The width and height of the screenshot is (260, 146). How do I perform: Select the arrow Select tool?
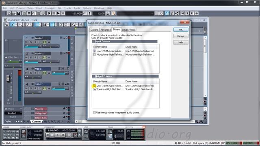12,25
